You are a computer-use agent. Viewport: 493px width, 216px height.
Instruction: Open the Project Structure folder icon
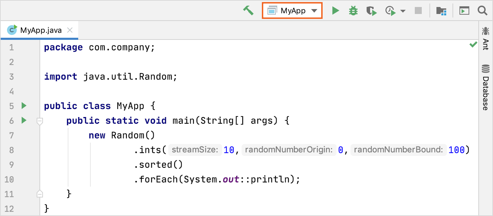pos(442,11)
